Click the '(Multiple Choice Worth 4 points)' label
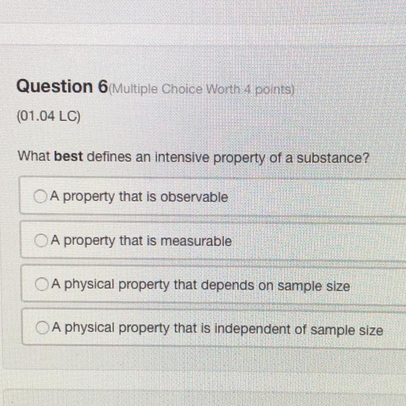This screenshot has width=406, height=406. pos(203,89)
